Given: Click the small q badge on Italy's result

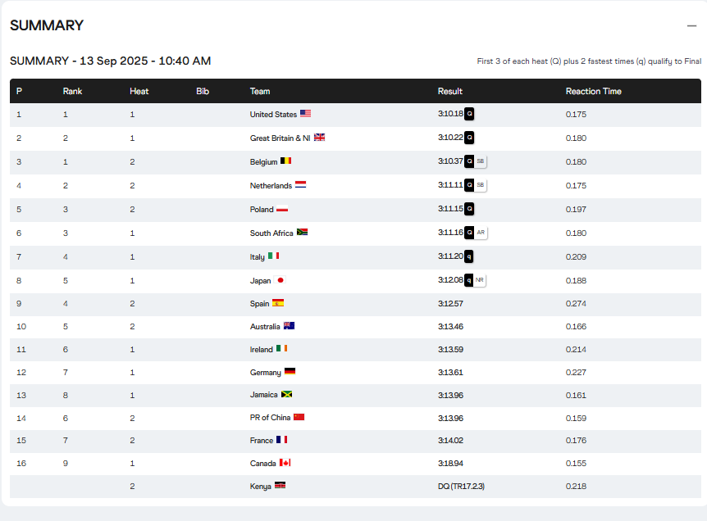Looking at the screenshot, I should coord(470,256).
